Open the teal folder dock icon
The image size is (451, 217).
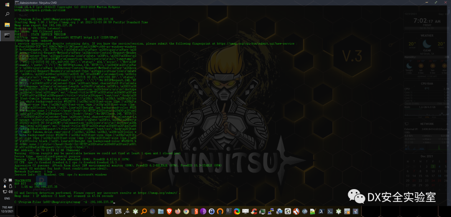coord(161,211)
